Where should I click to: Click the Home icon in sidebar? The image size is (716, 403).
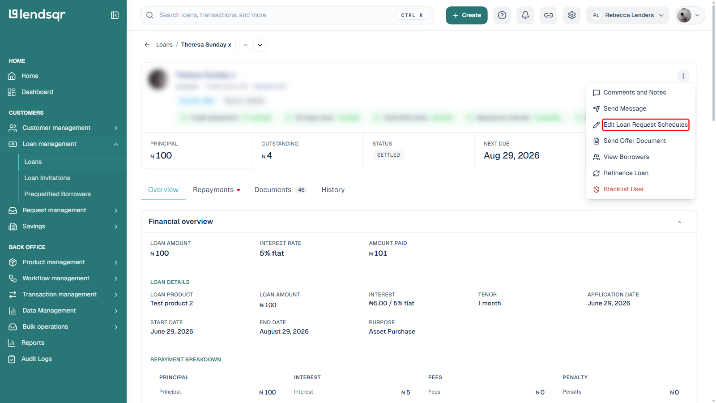click(x=12, y=76)
